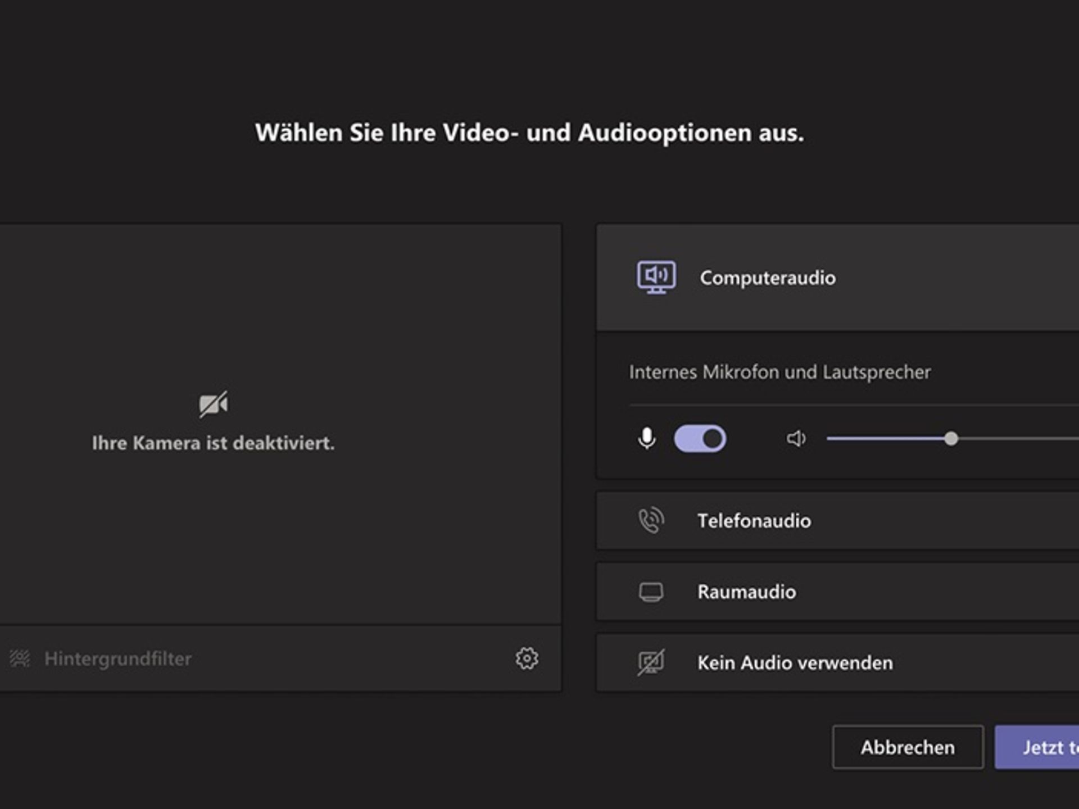Click the speaker volume icon
Image resolution: width=1079 pixels, height=809 pixels.
(796, 439)
